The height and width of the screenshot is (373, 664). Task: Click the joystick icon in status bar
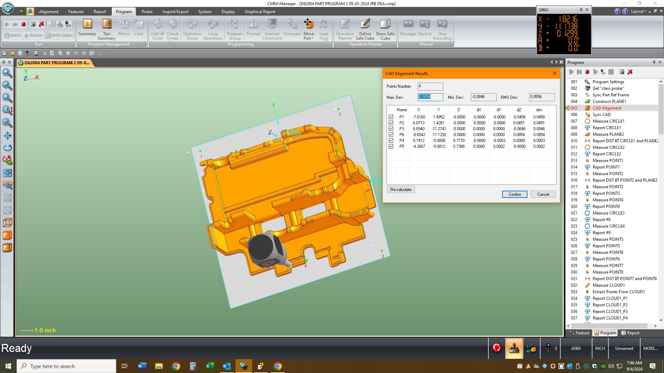[514, 348]
